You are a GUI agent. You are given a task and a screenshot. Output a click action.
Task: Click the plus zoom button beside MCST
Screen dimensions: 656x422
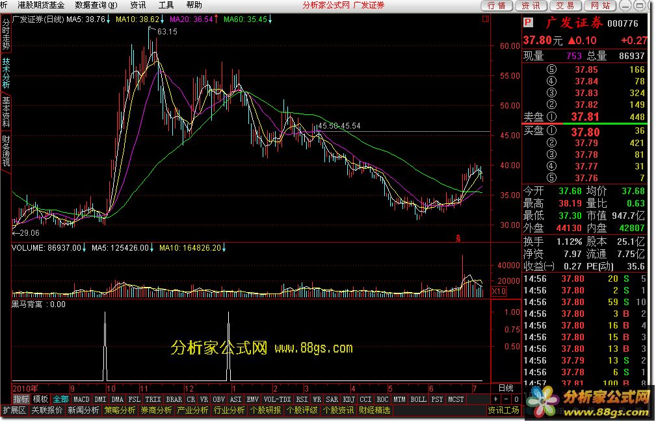coord(496,399)
